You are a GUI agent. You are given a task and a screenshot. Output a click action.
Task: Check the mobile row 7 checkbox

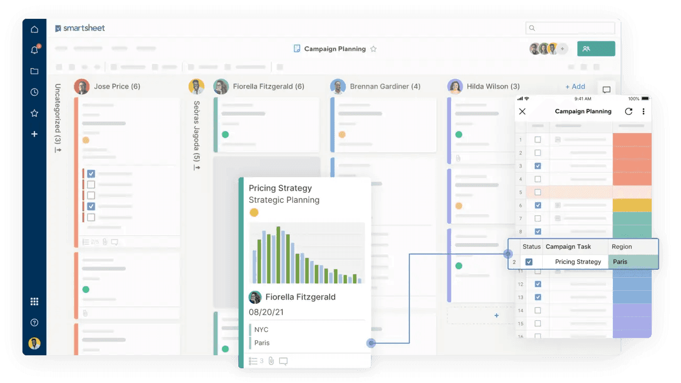coord(537,218)
